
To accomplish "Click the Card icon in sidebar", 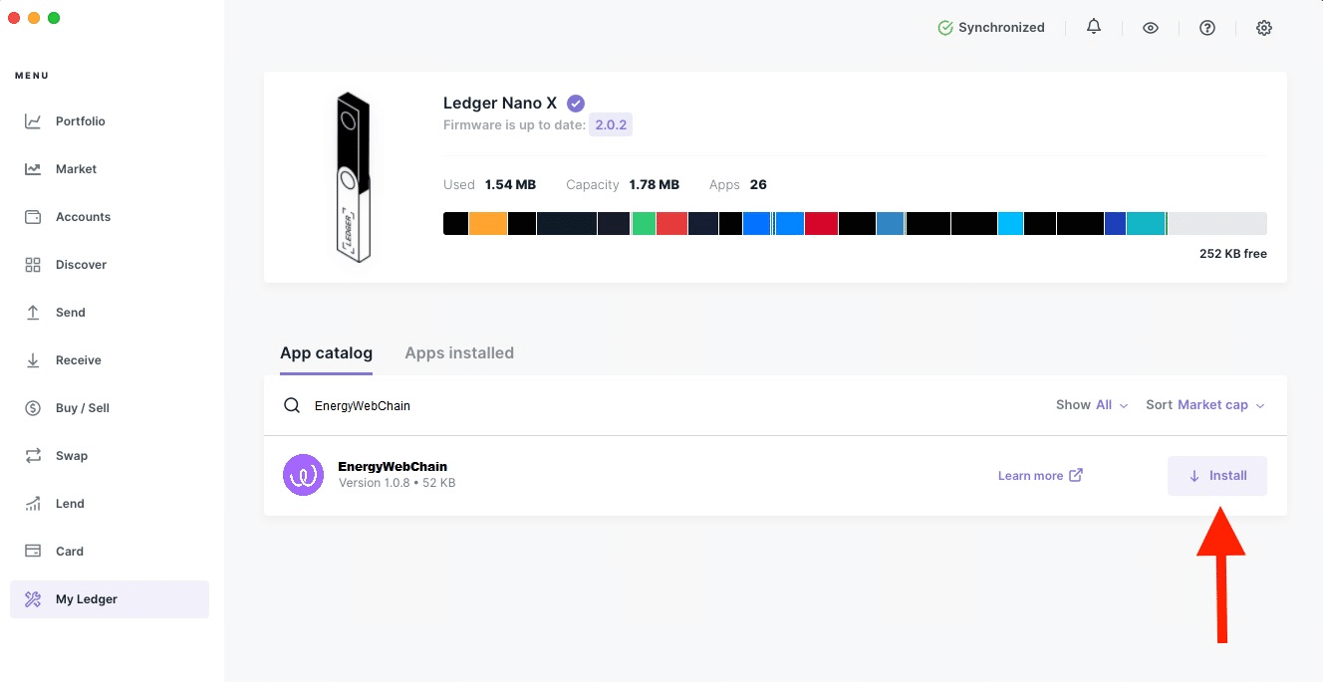I will point(33,552).
